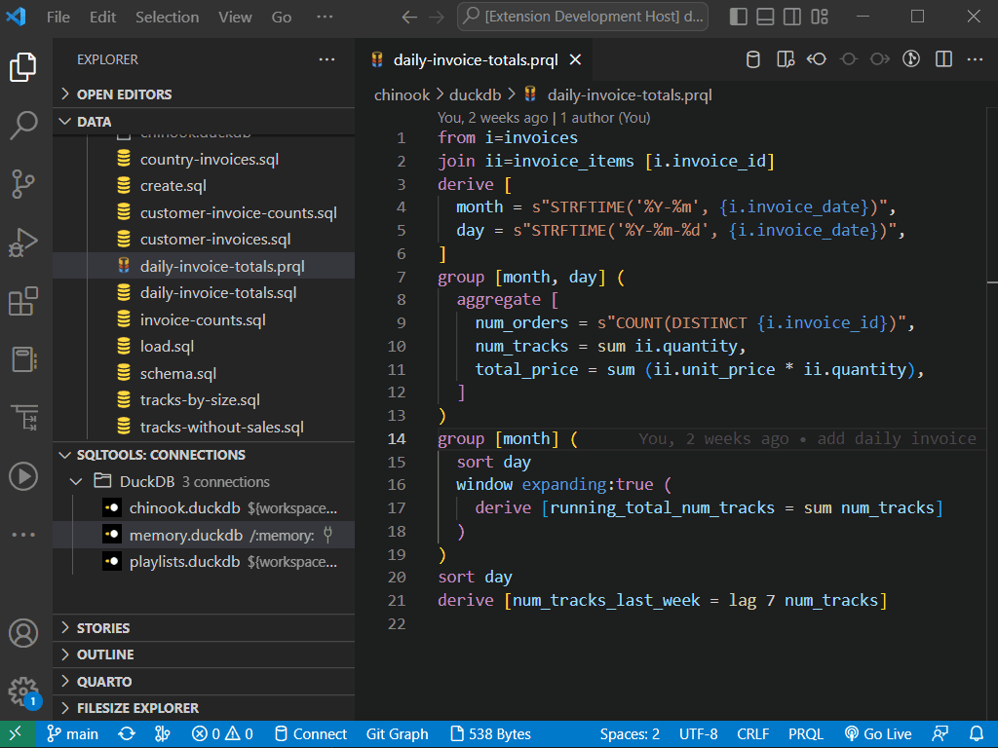Open the Source Control view
Screen dimensions: 998x748
coord(23,184)
